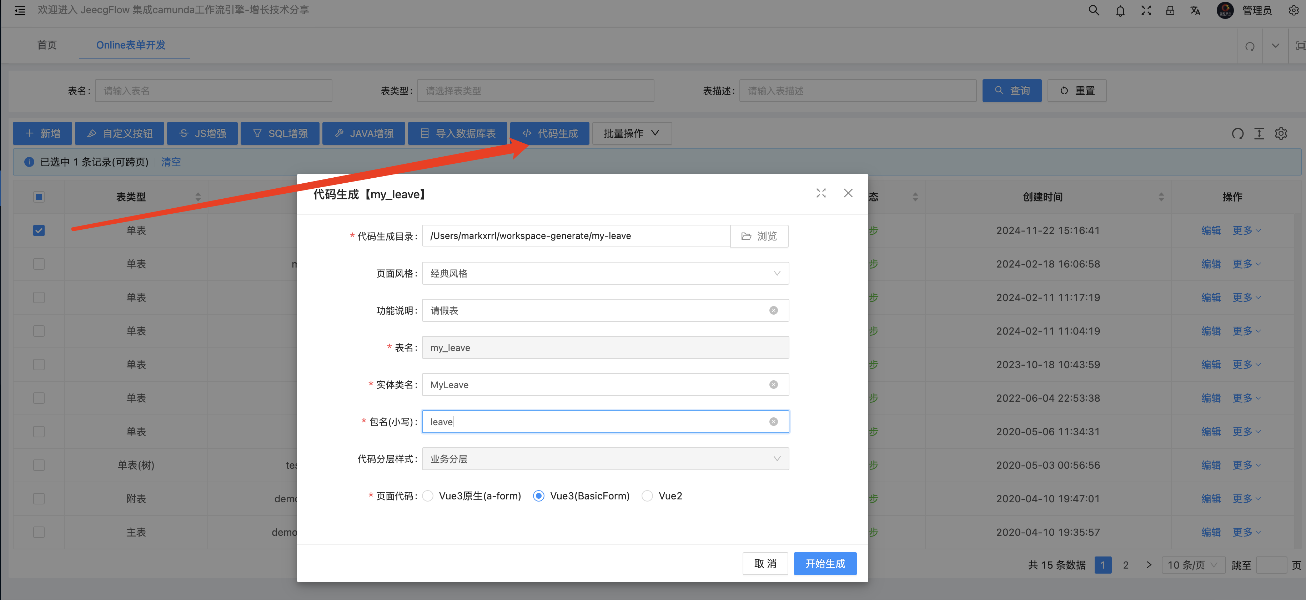Screen dimensions: 1306x600
Task: Uncheck the first selected table row
Action: [x=39, y=230]
